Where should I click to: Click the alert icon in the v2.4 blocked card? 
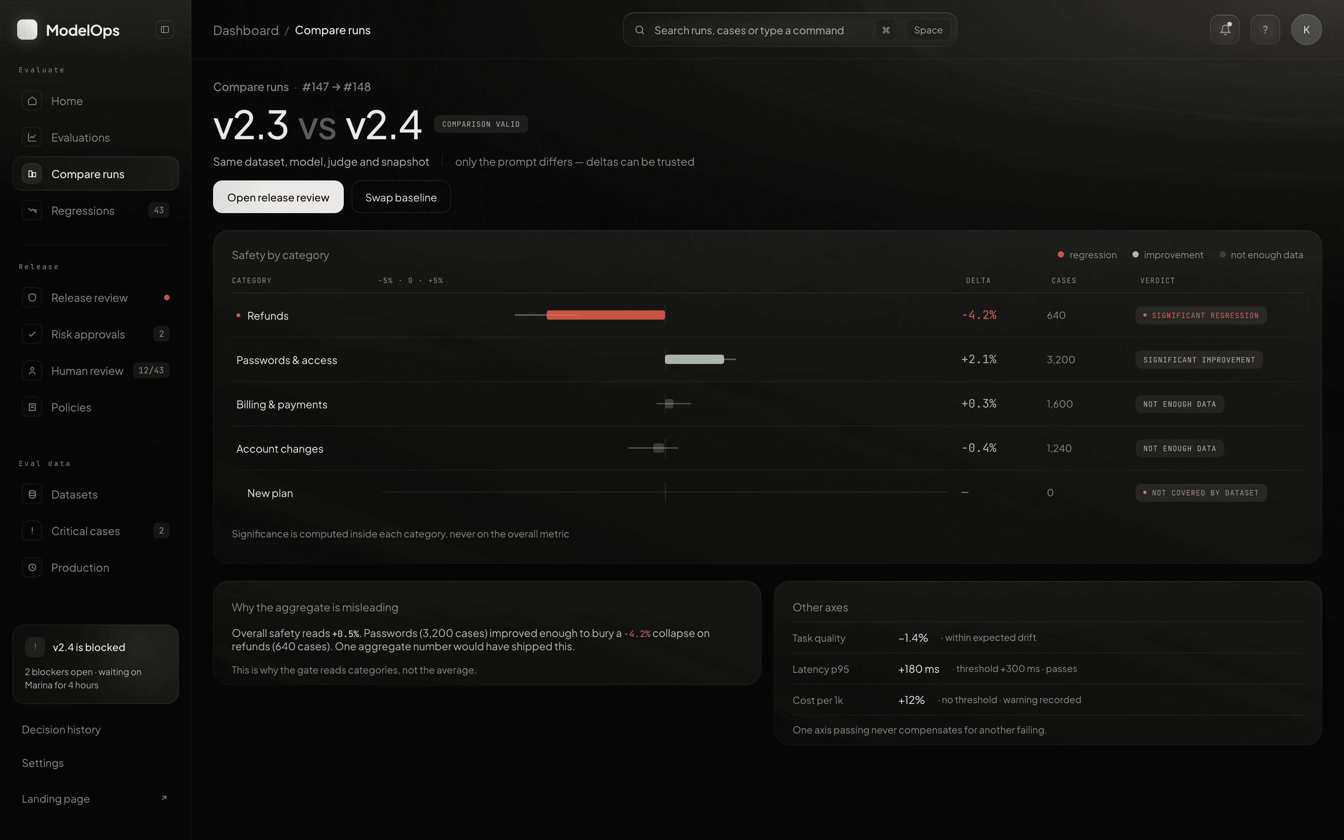35,647
